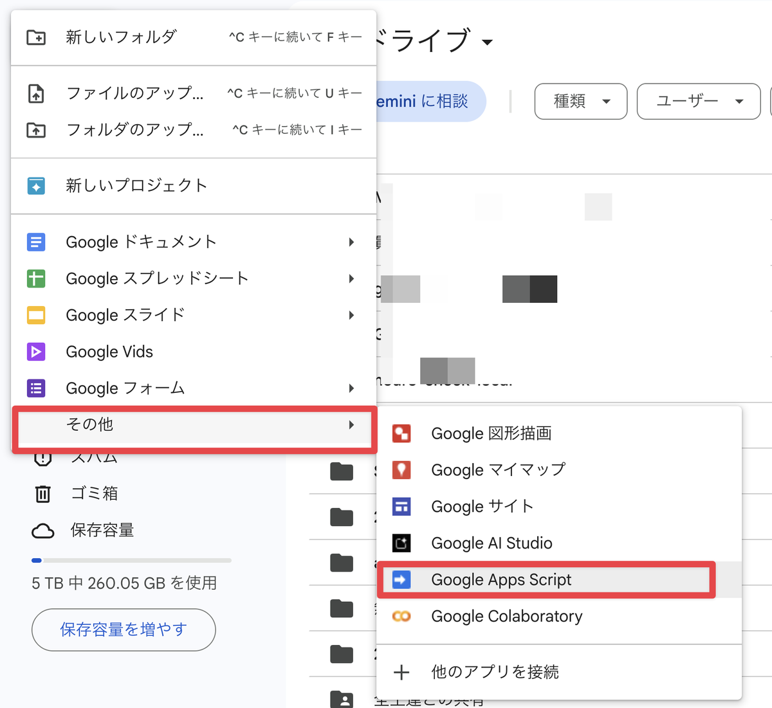Click the new folder icon
The width and height of the screenshot is (772, 708).
point(36,37)
